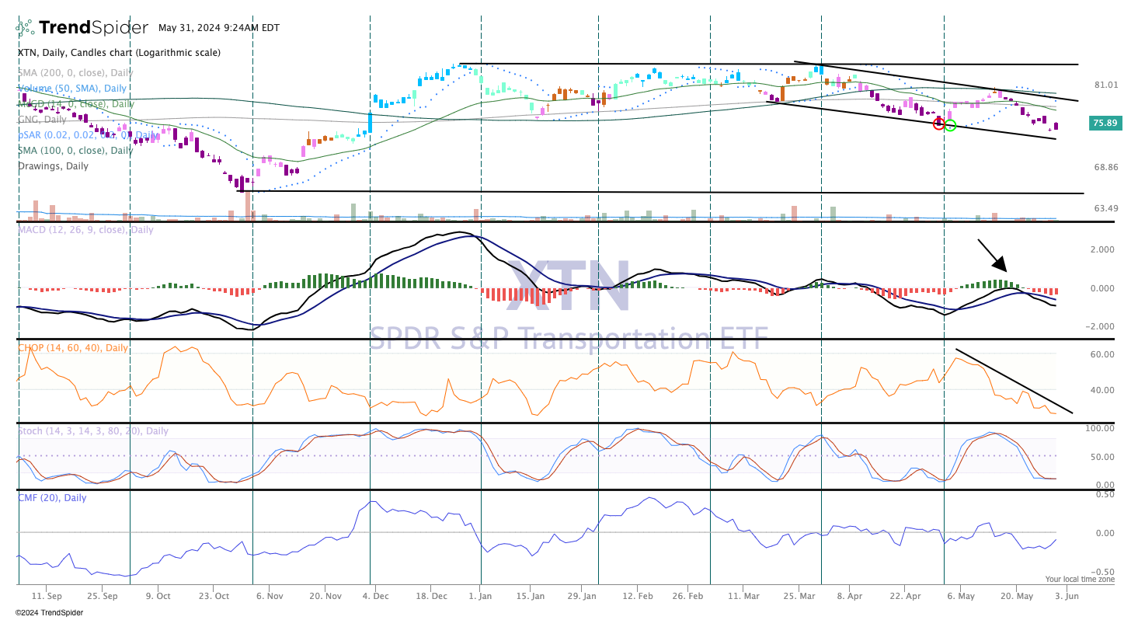Click the 4. Dec date label
The width and height of the screenshot is (1138, 620).
click(376, 596)
